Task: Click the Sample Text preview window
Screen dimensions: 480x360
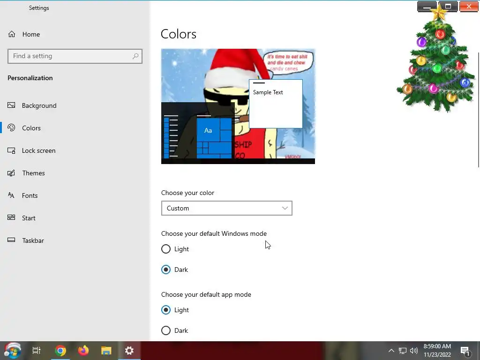Action: pos(276,104)
